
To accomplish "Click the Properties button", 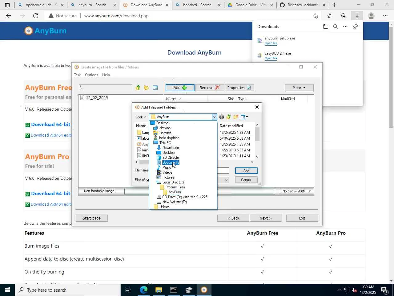I will [x=239, y=88].
